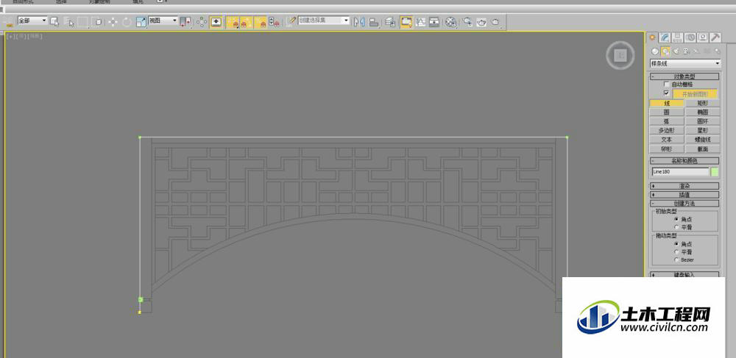The height and width of the screenshot is (358, 736).
Task: Expand the 渲染 rendering rollout
Action: (x=684, y=186)
